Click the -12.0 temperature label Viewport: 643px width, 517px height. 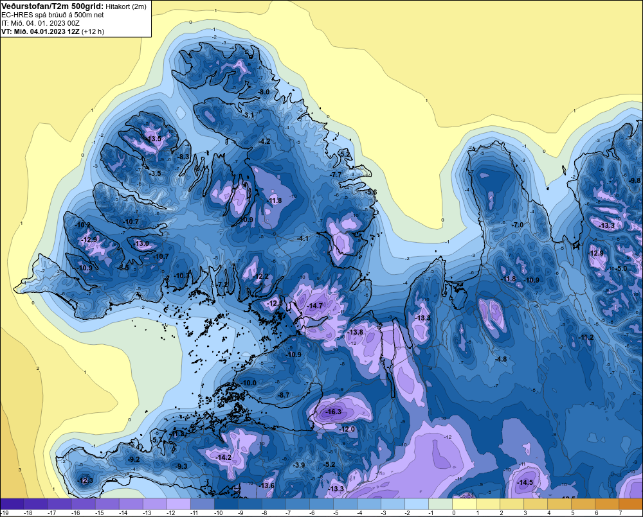click(x=347, y=429)
